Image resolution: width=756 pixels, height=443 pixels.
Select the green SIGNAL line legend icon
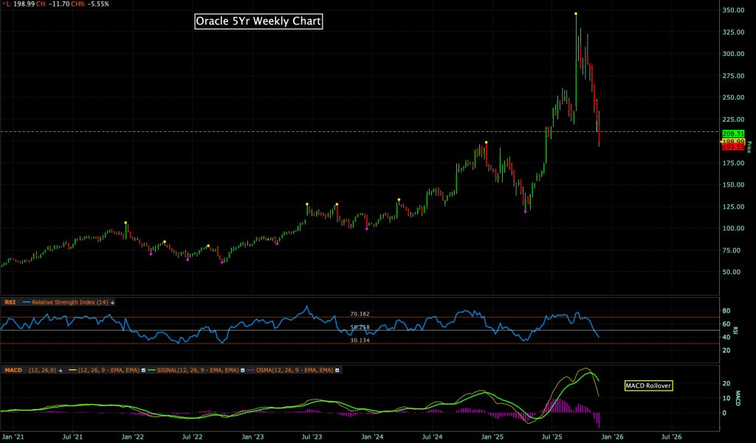150,371
